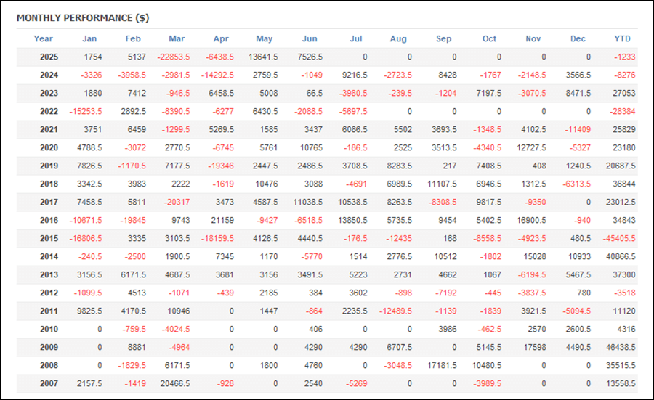The image size is (654, 400).
Task: Click the Aug column header
Action: [x=398, y=38]
